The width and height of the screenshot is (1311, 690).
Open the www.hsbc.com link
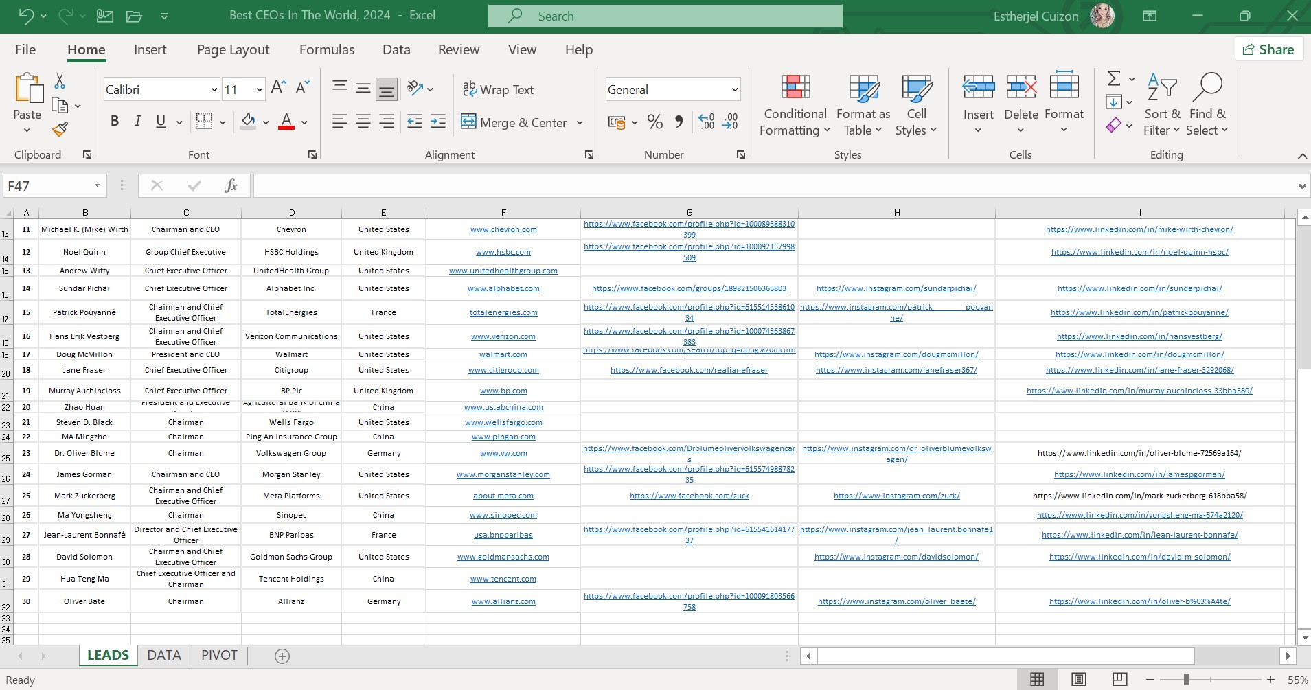point(503,252)
